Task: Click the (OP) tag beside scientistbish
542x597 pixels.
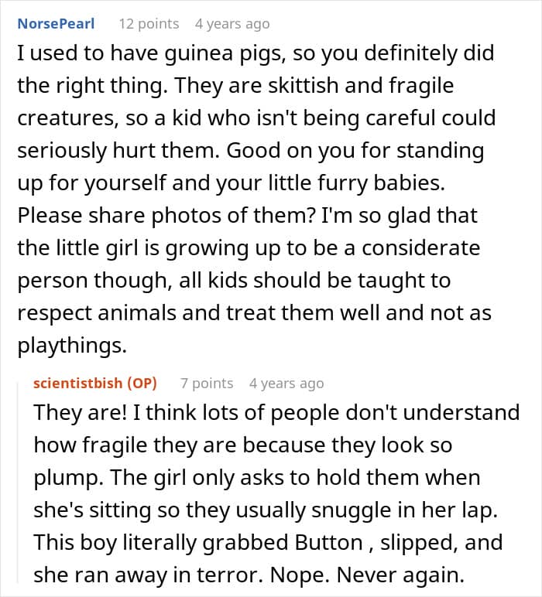Action: [x=142, y=383]
